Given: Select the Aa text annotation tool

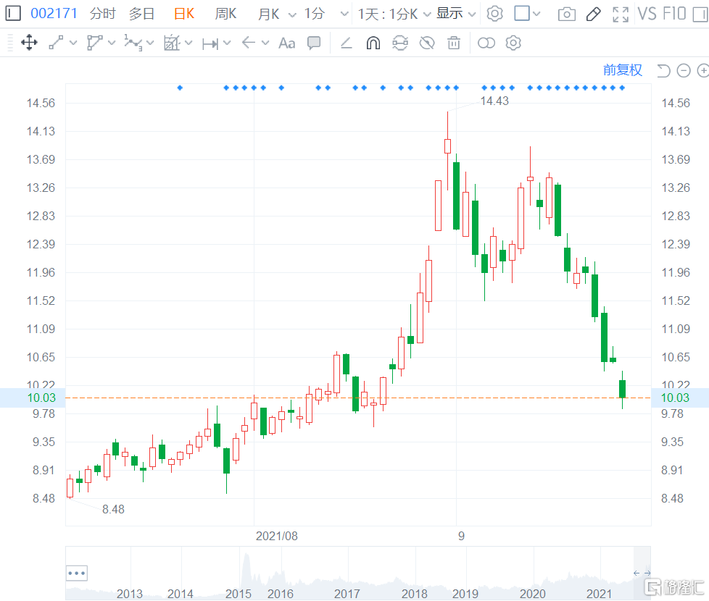Looking at the screenshot, I should coord(286,43).
